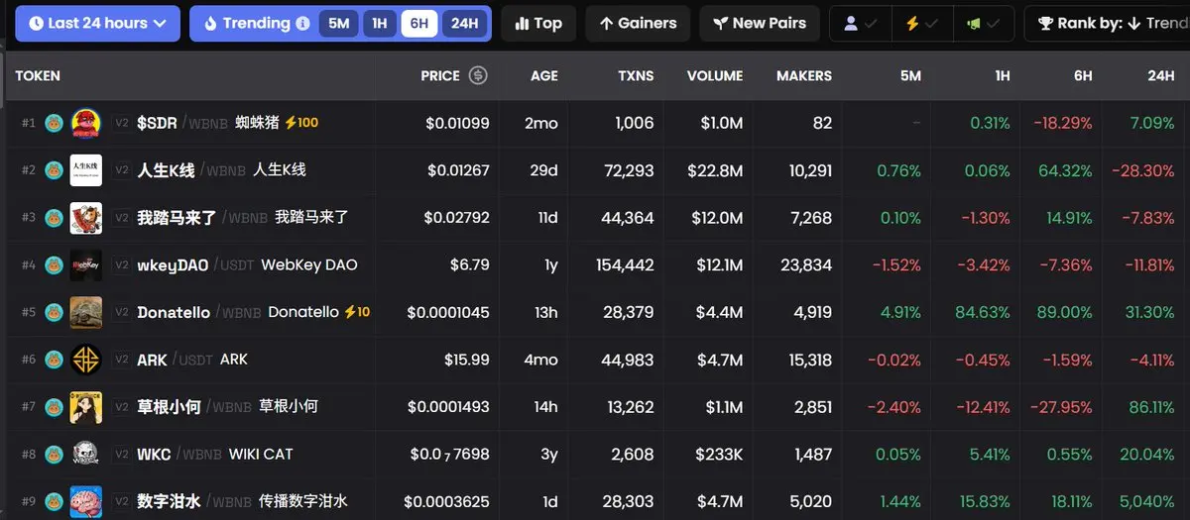Switch trending period to 24H

(464, 23)
